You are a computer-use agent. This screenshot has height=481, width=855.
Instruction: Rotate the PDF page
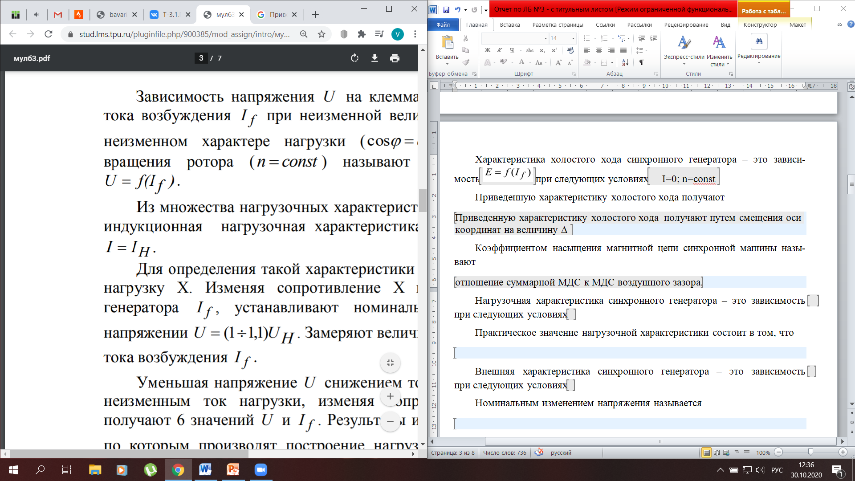point(354,58)
